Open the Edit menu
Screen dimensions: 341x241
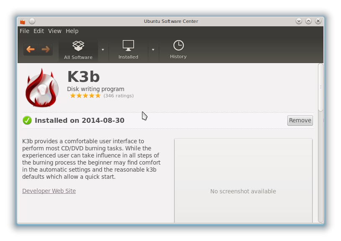click(x=39, y=31)
